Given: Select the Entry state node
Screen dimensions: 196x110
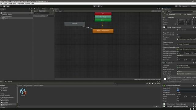Looking at the screenshot, I should 103,20.
